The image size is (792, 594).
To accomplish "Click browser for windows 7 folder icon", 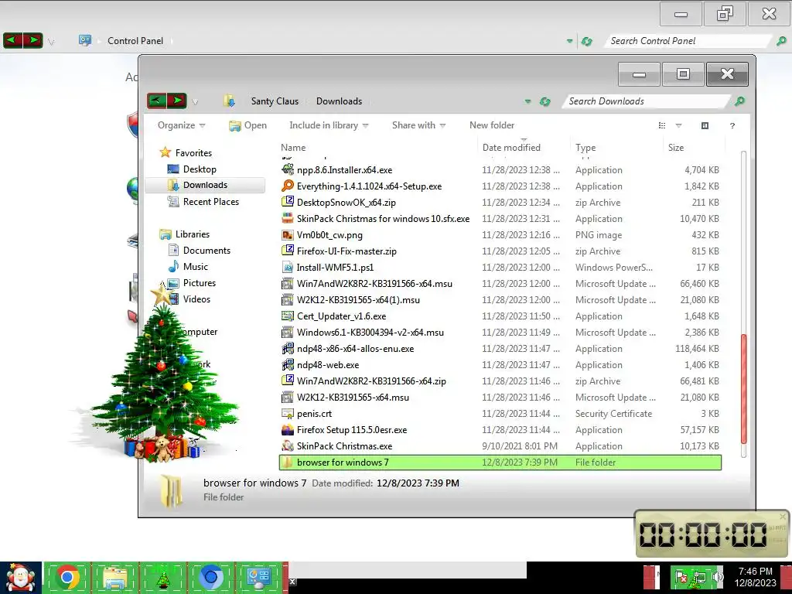I will pyautogui.click(x=288, y=463).
